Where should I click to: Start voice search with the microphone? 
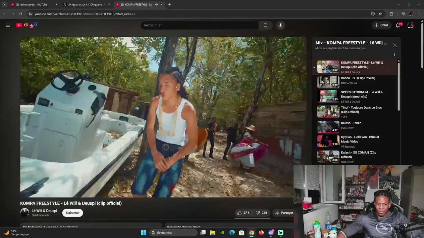coord(281,25)
